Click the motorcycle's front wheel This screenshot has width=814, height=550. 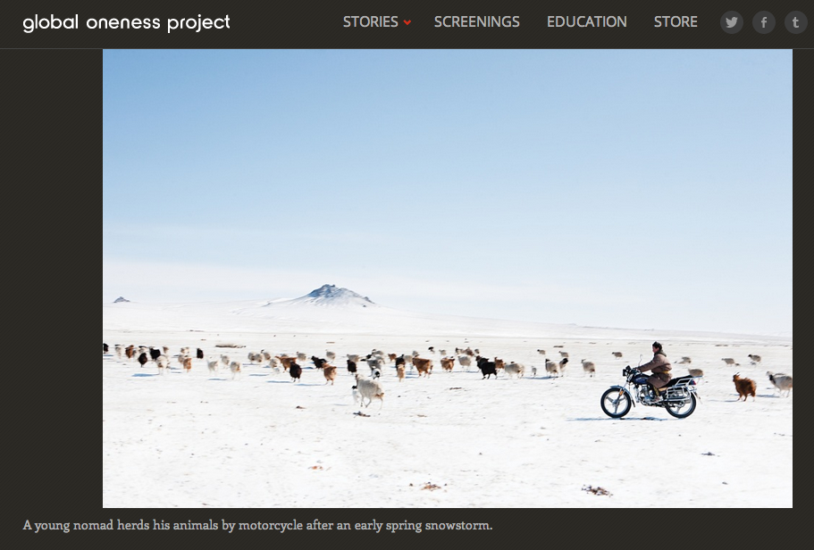click(x=616, y=402)
